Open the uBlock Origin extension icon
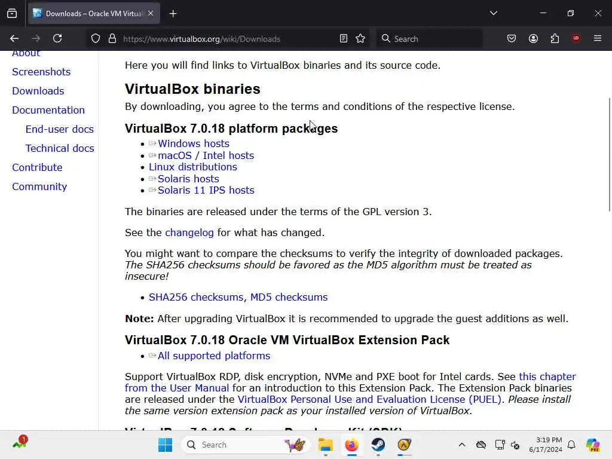The height and width of the screenshot is (459, 612). point(576,38)
